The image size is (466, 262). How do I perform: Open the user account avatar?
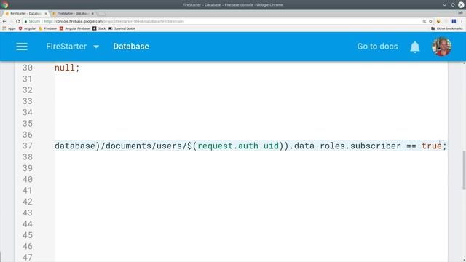[x=442, y=47]
